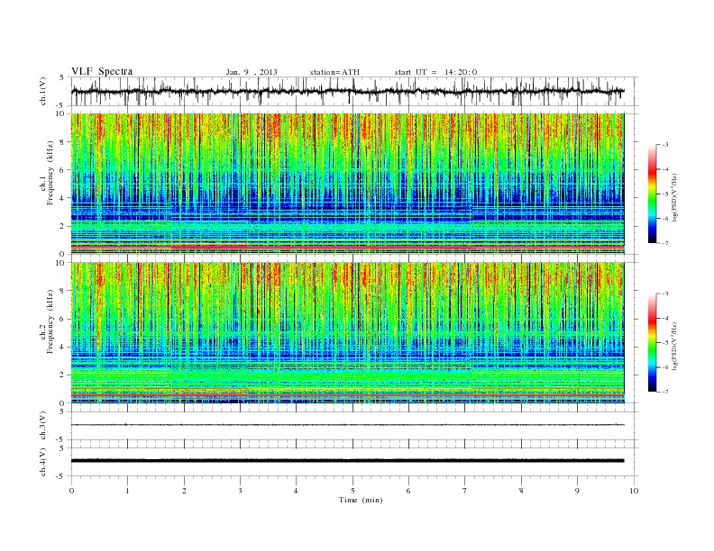Click the ch.2 "Frequency (kHz)" axis label
Image resolution: width=714 pixels, height=551 pixels.
[50, 321]
